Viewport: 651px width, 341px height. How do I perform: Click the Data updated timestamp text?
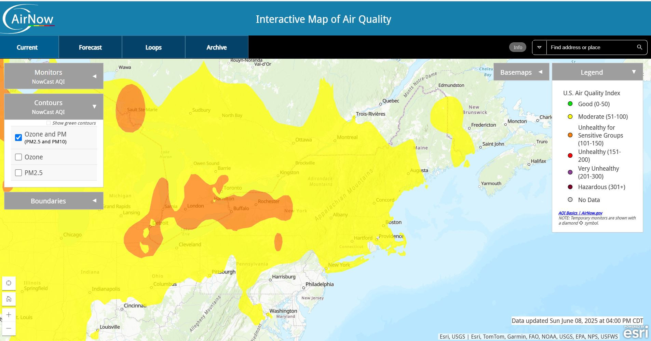point(577,321)
